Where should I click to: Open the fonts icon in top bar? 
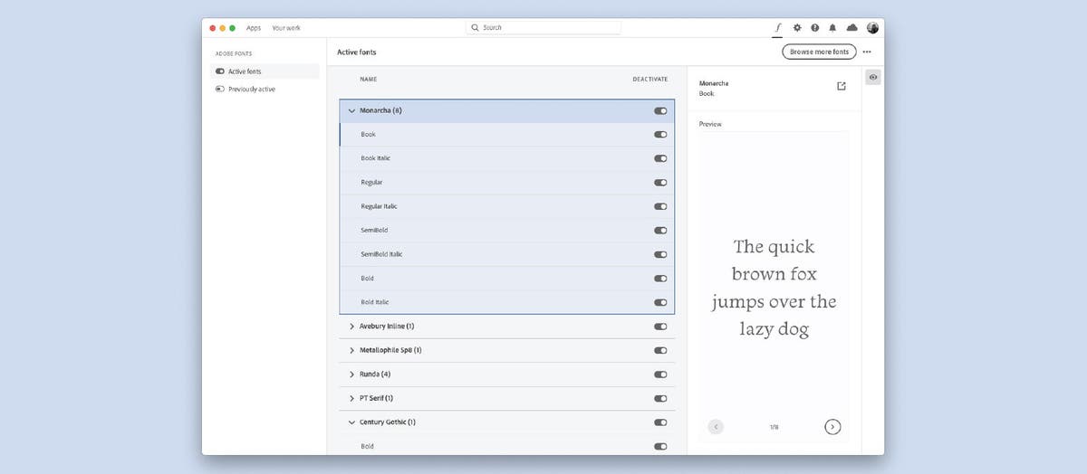coord(778,28)
